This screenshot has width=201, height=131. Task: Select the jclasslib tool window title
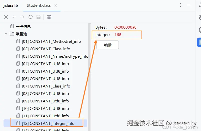point(11,5)
